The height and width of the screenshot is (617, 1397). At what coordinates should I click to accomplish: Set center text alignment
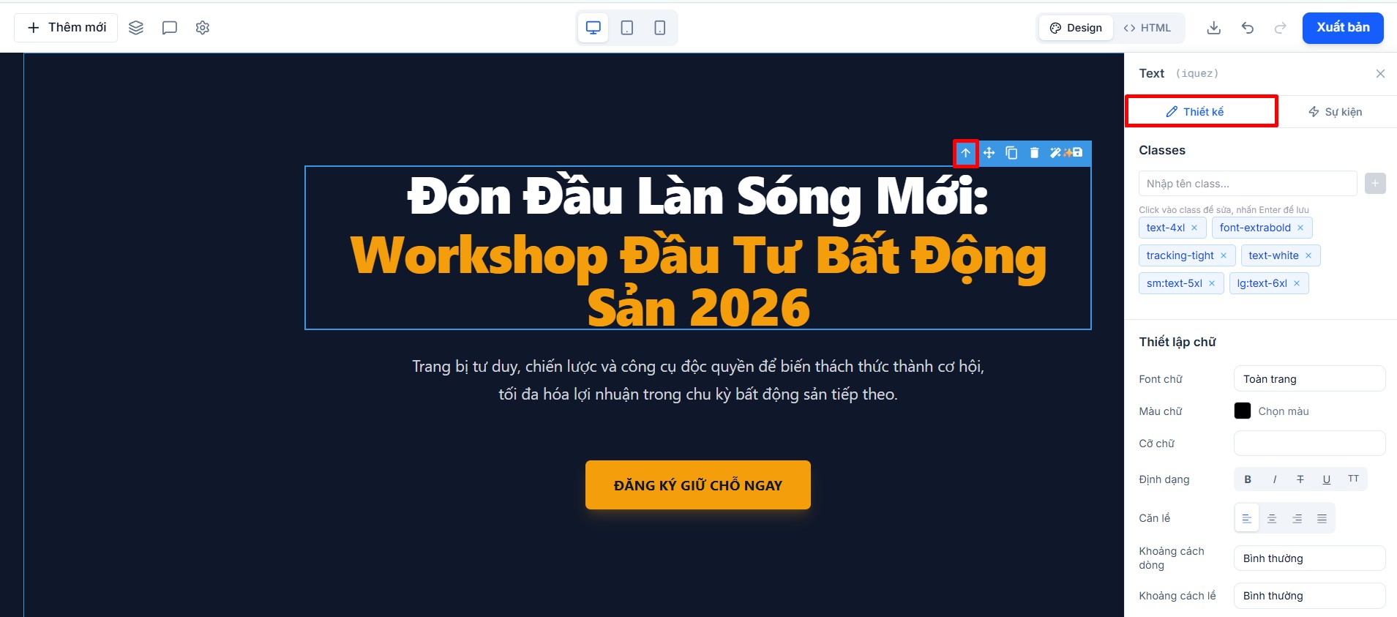pyautogui.click(x=1272, y=518)
